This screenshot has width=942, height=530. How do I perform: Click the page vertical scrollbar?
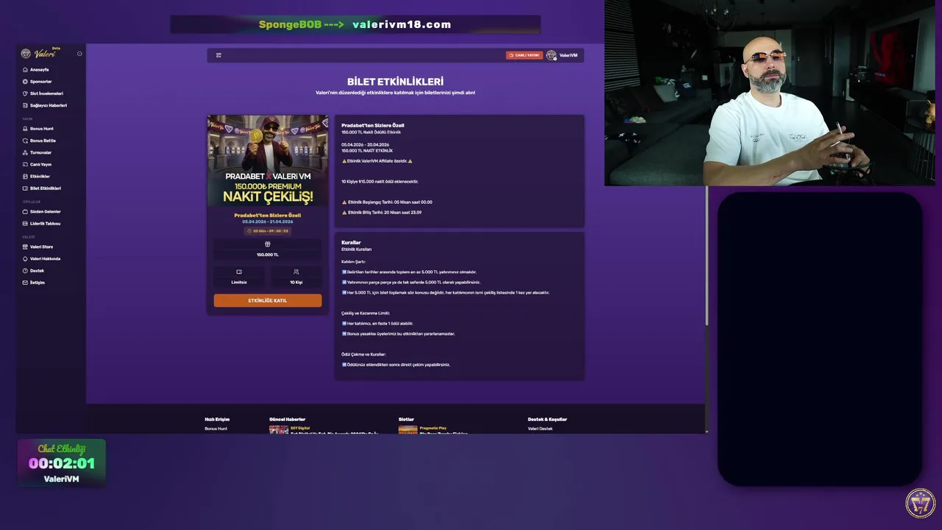[x=706, y=254]
